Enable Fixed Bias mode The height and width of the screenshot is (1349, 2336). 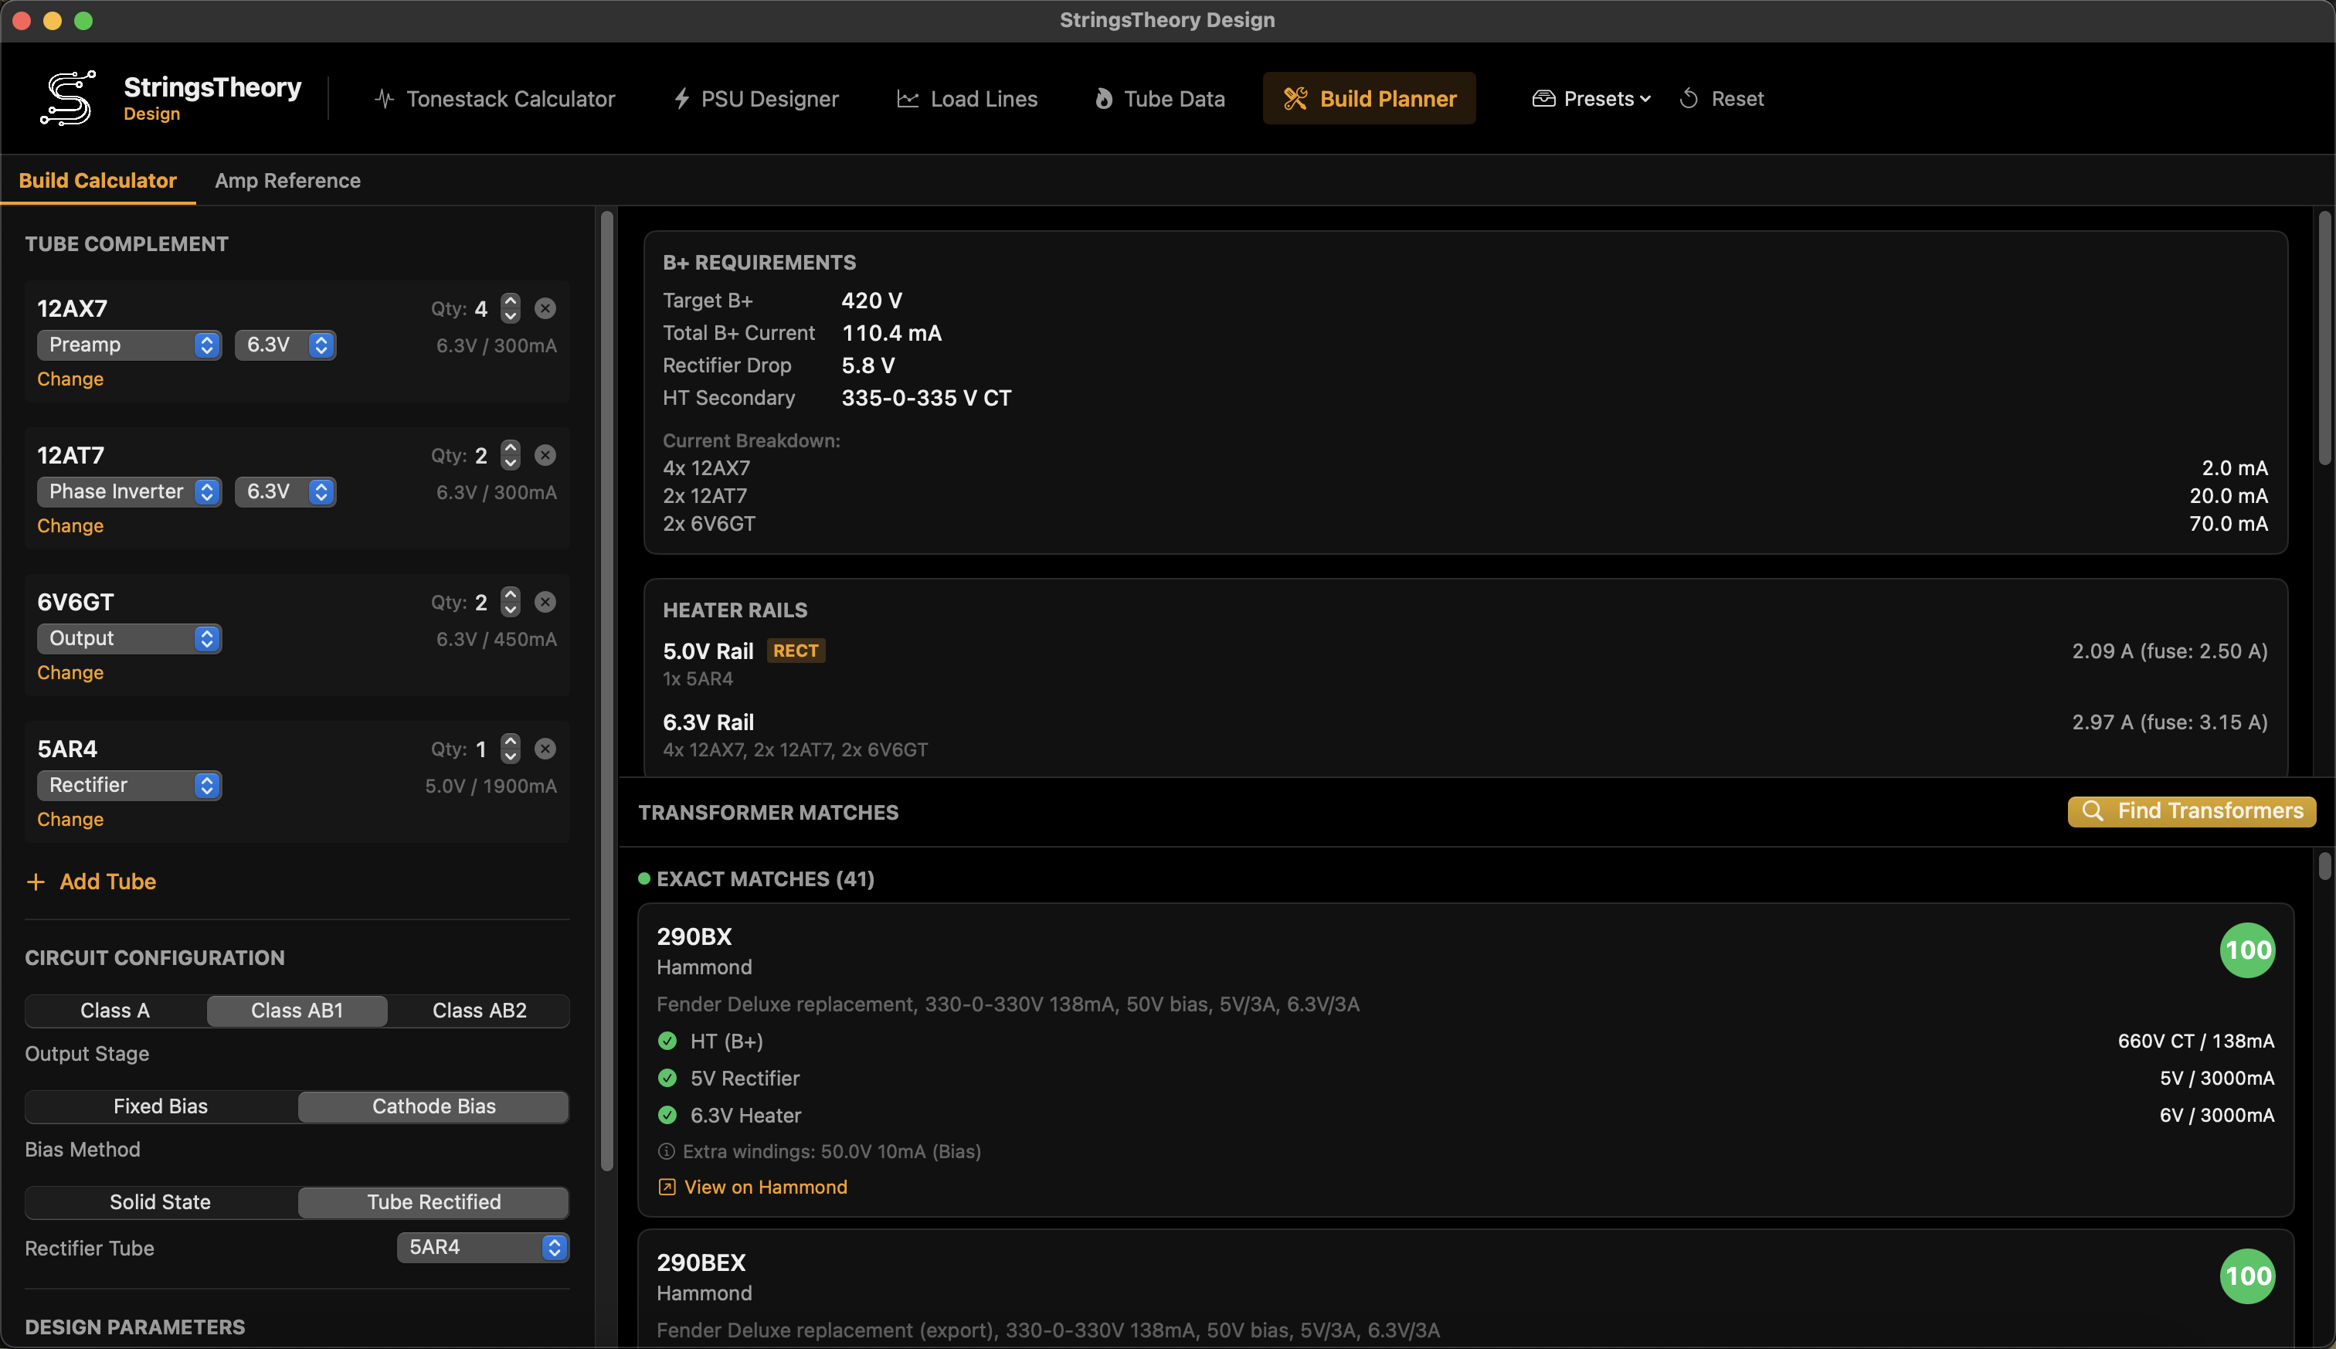pos(159,1106)
